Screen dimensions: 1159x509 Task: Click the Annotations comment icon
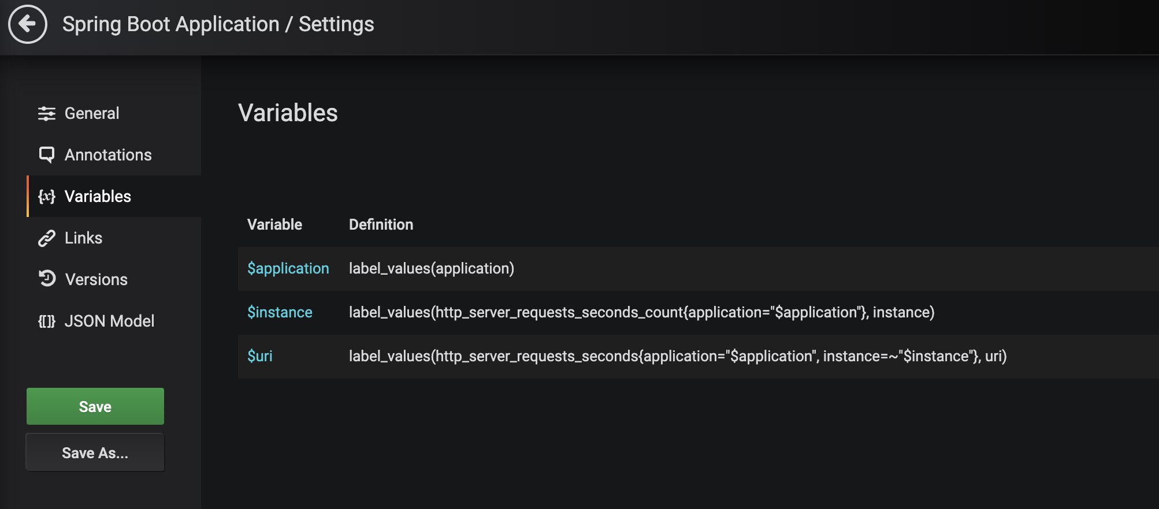click(x=47, y=155)
